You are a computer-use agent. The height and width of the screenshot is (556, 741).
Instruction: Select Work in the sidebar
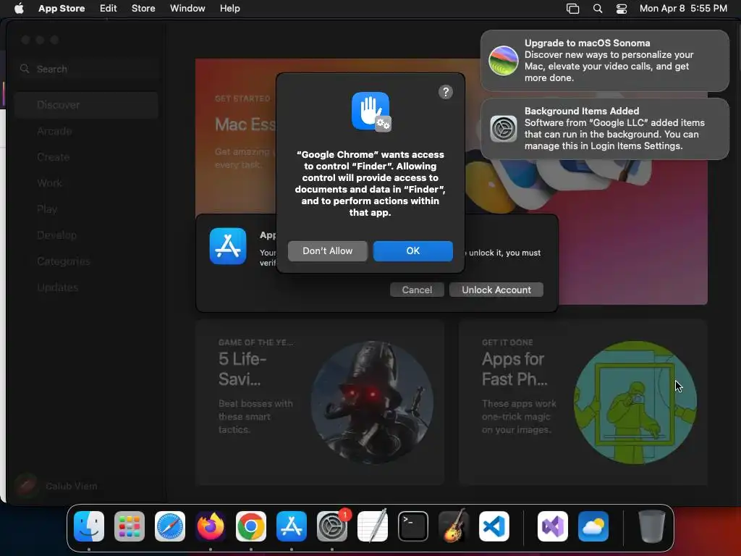[87, 183]
